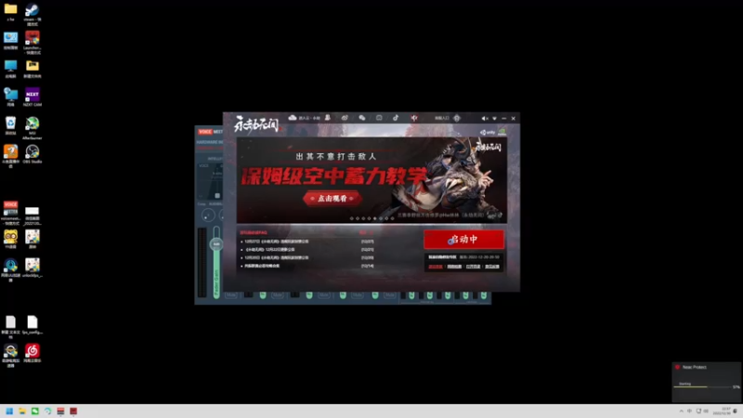The height and width of the screenshot is (418, 743).
Task: Open the Control Panel desktop icon
Action: 10,41
